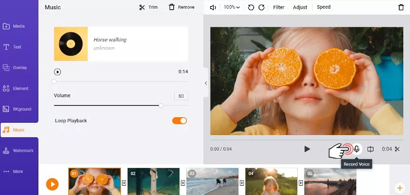Screen dimensions: 410x195
Task: Click the unknown artist label
Action: coord(104,48)
